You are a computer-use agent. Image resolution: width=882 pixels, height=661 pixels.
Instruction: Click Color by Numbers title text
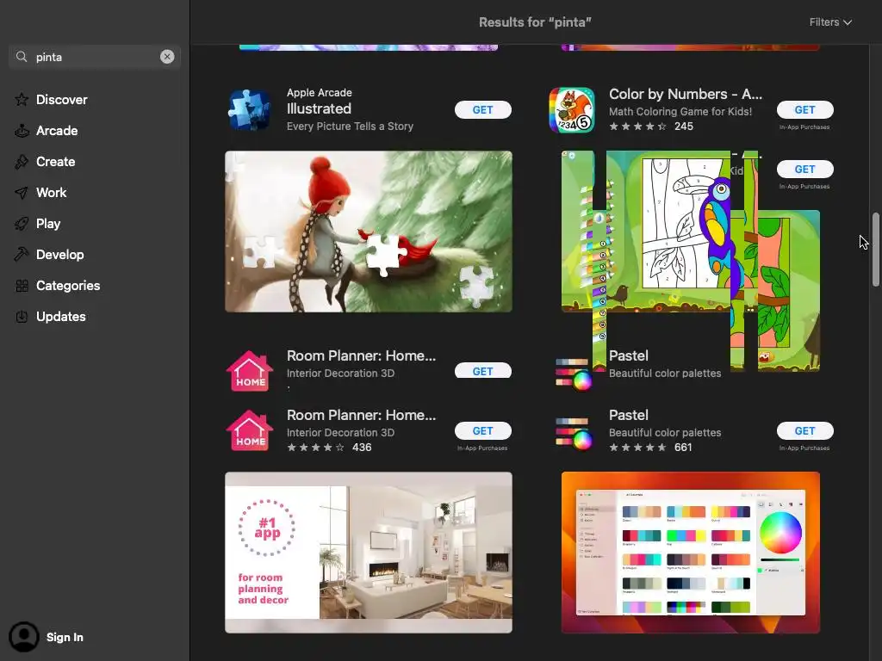(x=686, y=94)
